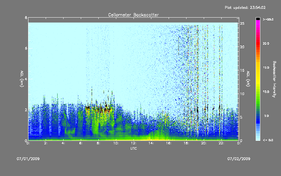Click the '15' tick on kft axis
281x176 pixels.
click(242, 70)
